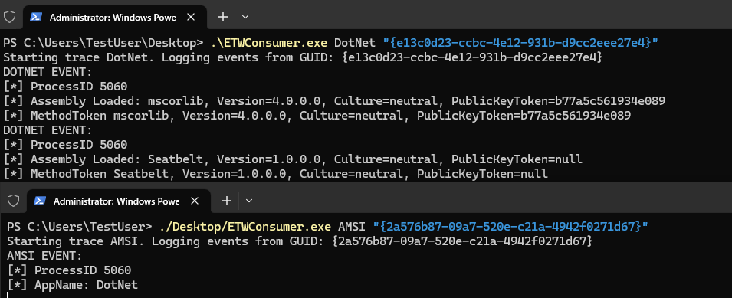Image resolution: width=732 pixels, height=298 pixels.
Task: Click the 'AMSI EVENT:' line
Action: coord(44,256)
